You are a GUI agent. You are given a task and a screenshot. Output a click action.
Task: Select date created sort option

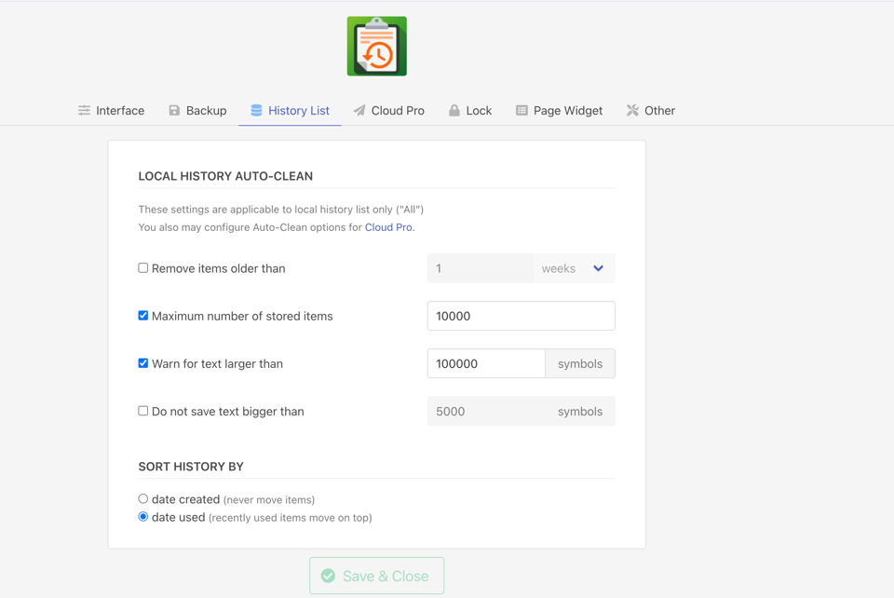pos(143,499)
